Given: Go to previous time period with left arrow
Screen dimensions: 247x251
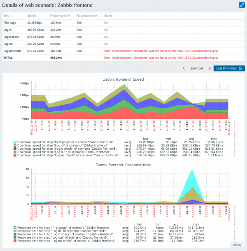Looking at the screenshot, I should coord(184,68).
